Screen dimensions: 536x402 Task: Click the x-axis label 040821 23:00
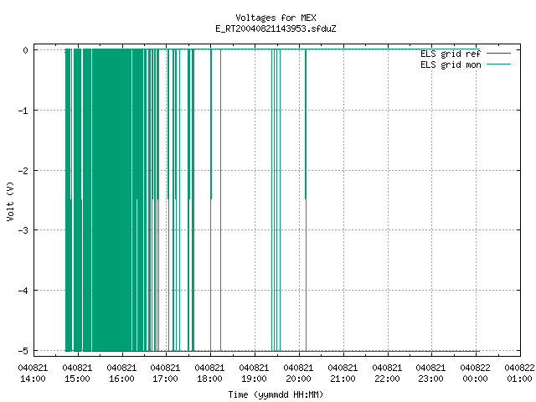tap(431, 374)
